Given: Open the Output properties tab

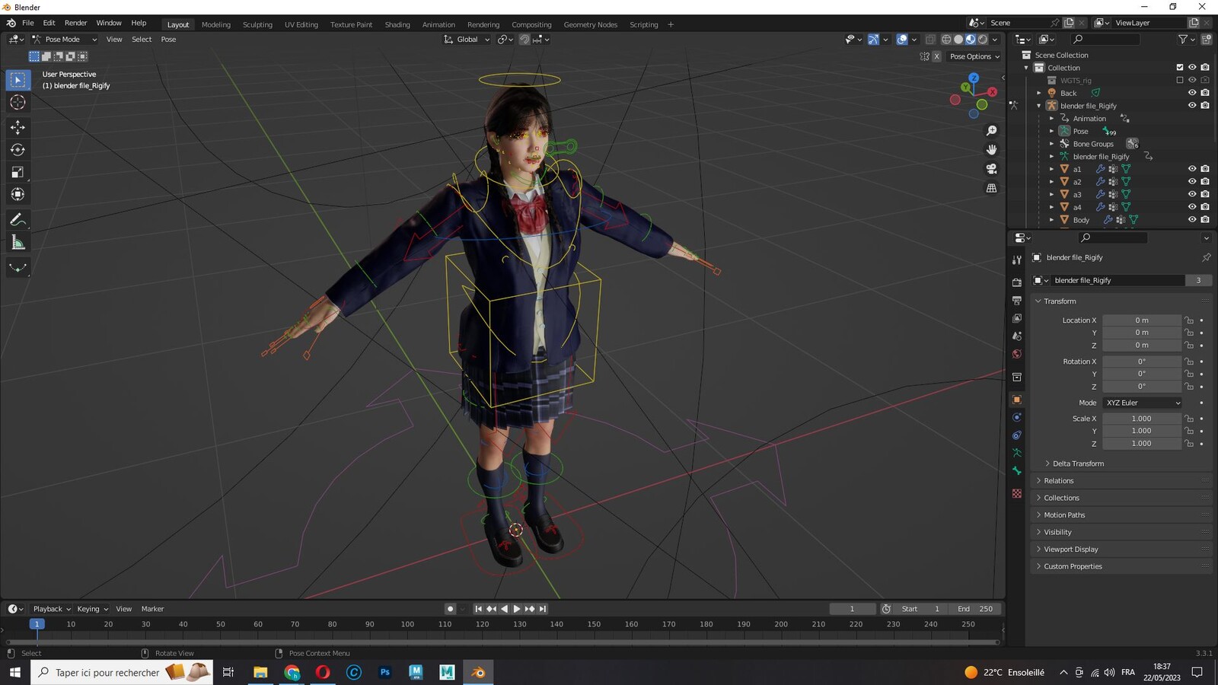Looking at the screenshot, I should click(x=1016, y=301).
